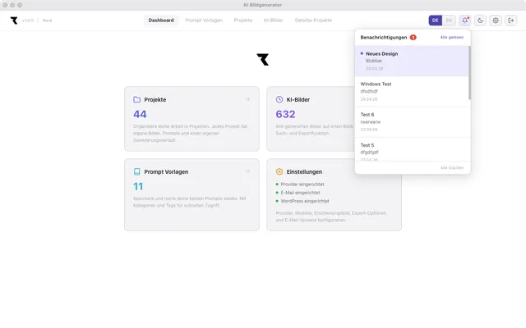Open the KI-Bilder tab
This screenshot has height=328, width=526.
(274, 20)
